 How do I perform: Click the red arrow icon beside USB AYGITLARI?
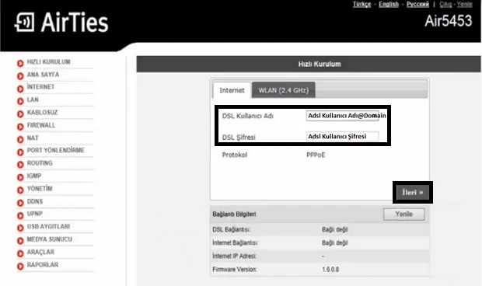click(20, 228)
